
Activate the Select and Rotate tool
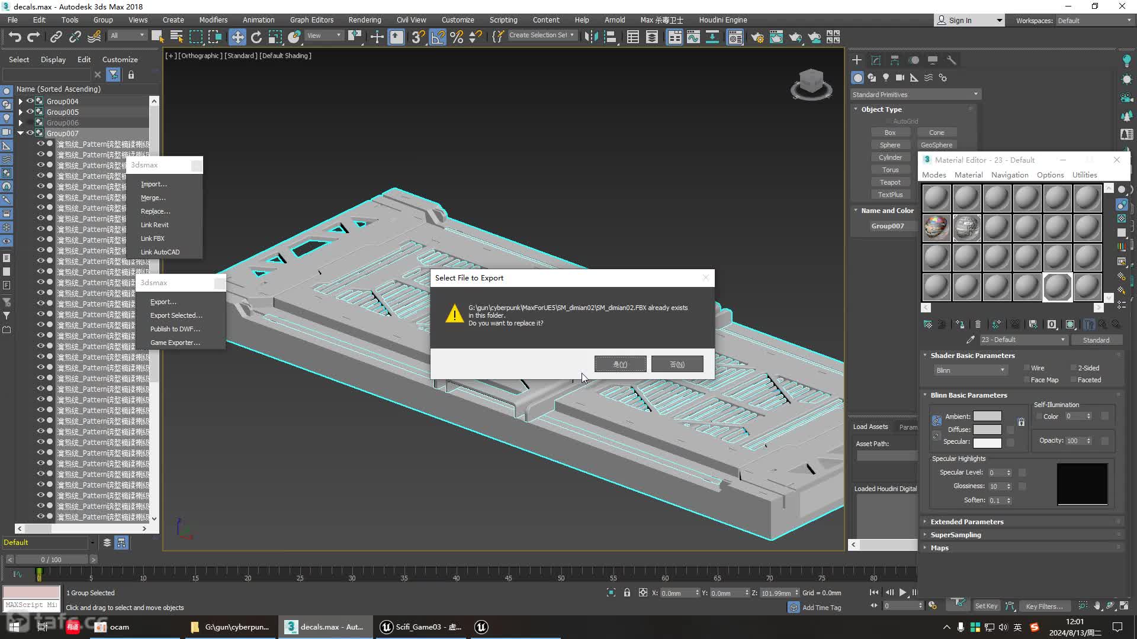(256, 37)
